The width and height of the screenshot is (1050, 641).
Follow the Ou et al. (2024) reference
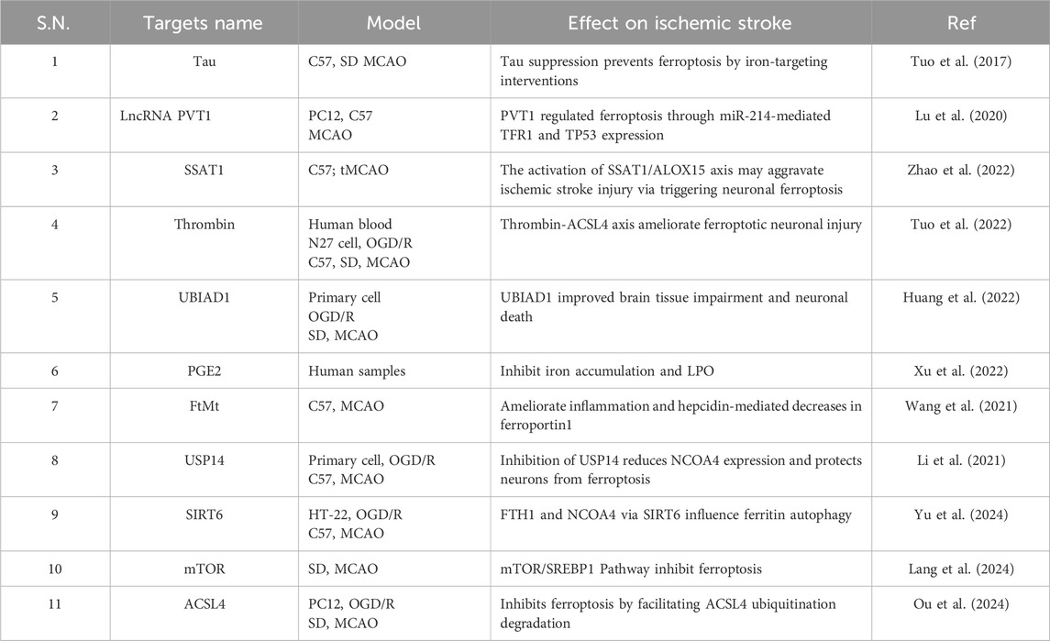961,603
